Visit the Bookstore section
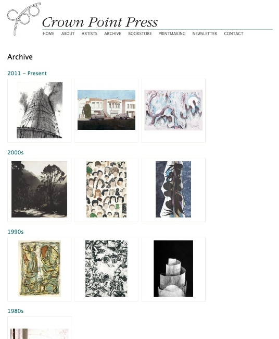The height and width of the screenshot is (339, 279). click(140, 33)
